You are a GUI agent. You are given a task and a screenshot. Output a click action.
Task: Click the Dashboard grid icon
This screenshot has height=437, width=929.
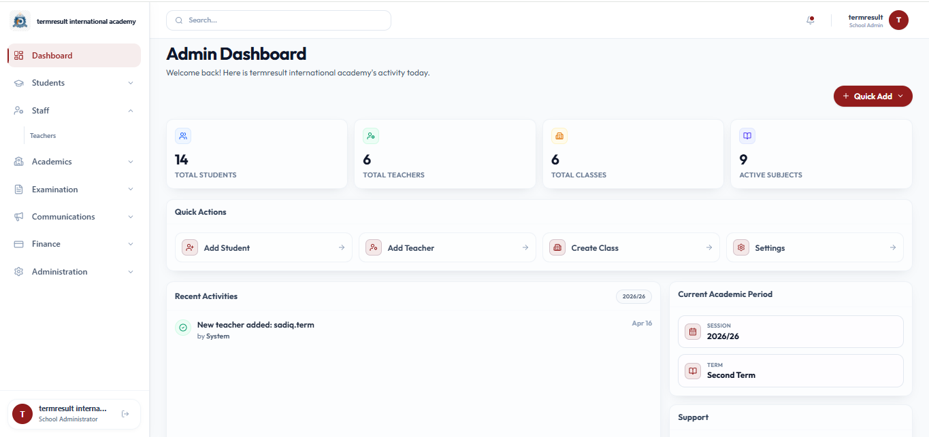(19, 56)
